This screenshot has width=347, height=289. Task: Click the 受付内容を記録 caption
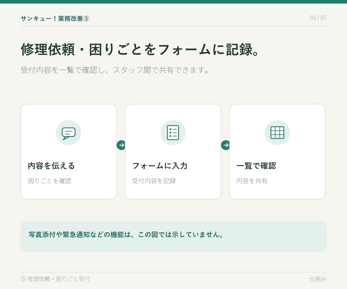coord(154,181)
